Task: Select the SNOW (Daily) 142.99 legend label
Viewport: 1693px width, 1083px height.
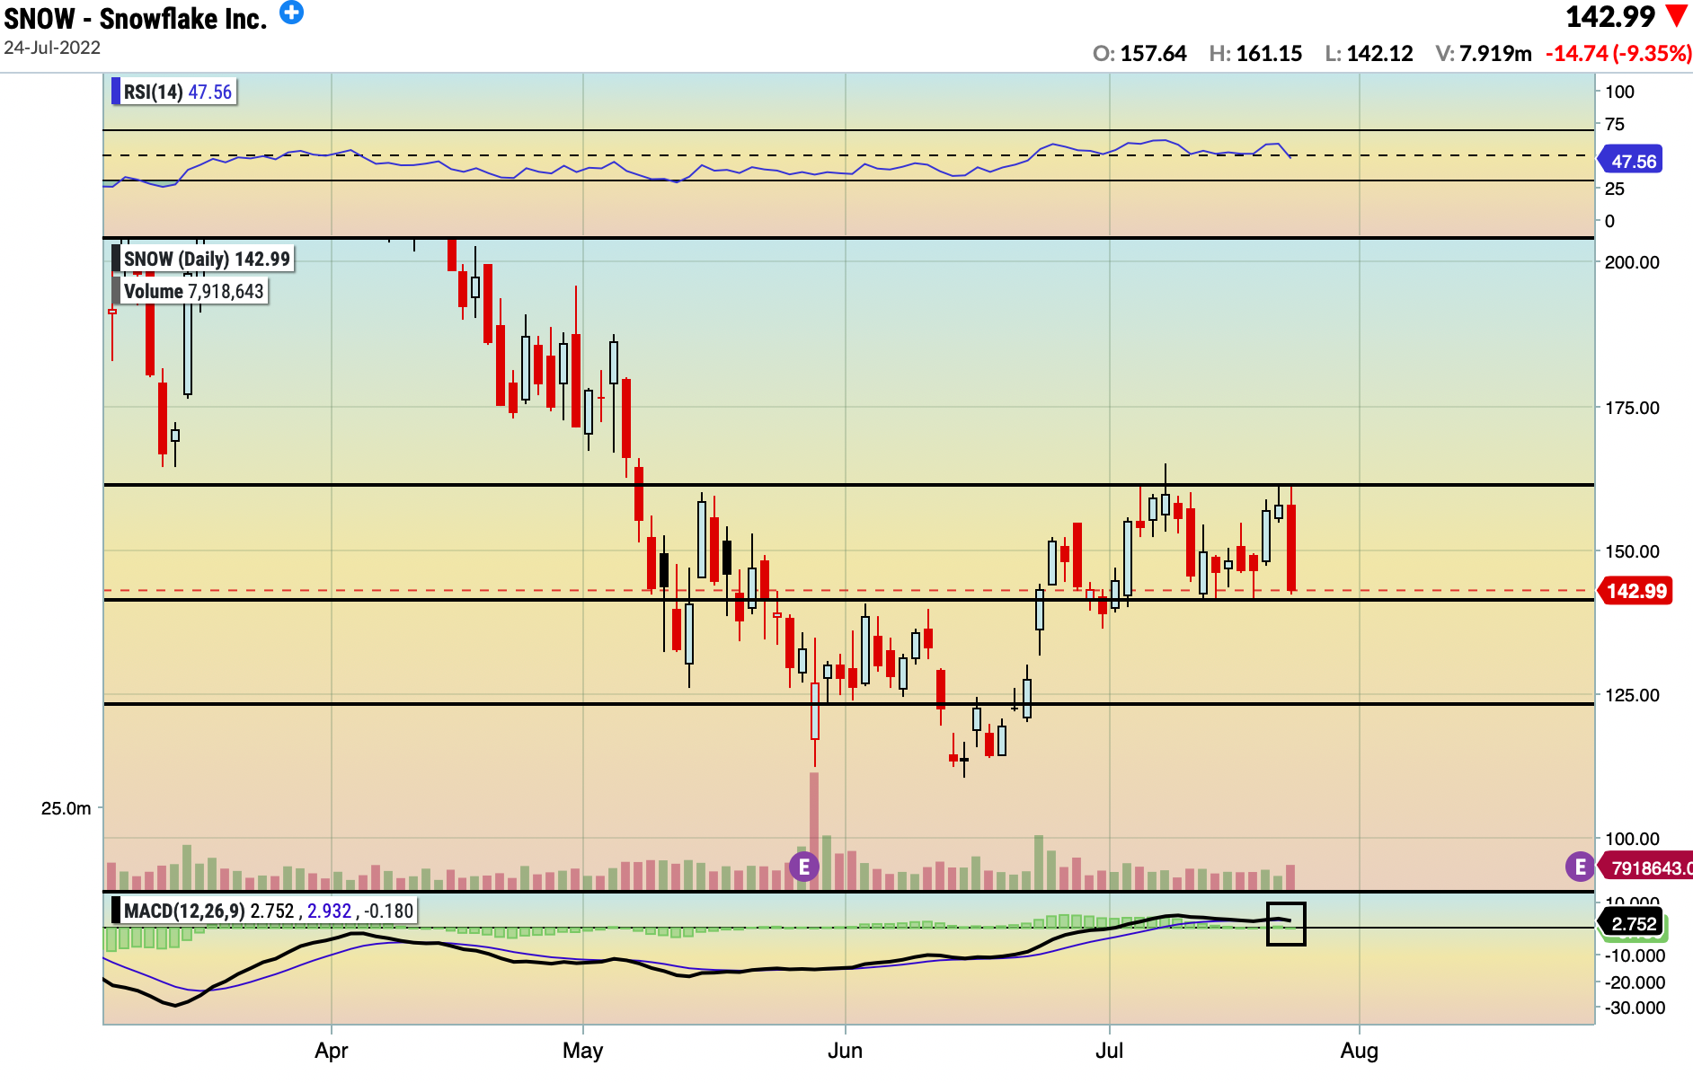Action: coord(203,259)
